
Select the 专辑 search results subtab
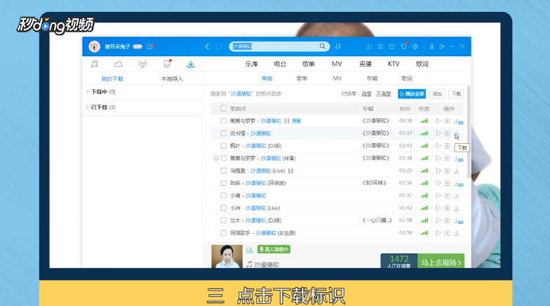(x=372, y=79)
